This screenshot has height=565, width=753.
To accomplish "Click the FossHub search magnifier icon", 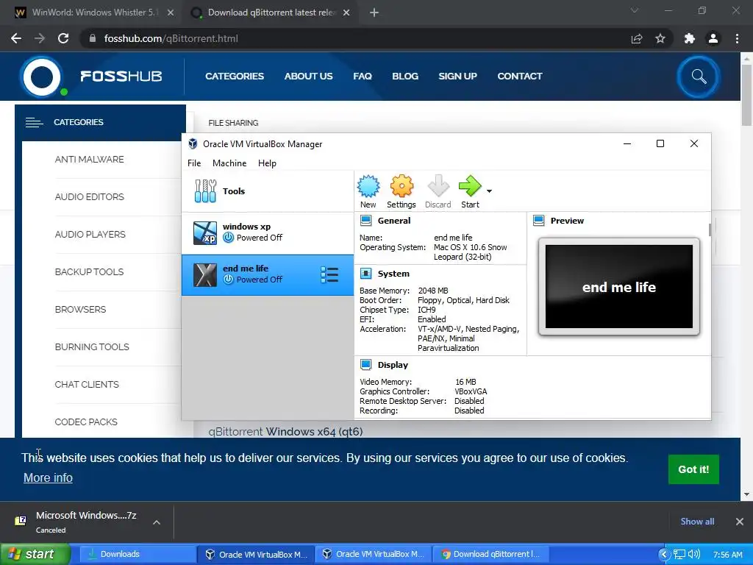I will (699, 77).
